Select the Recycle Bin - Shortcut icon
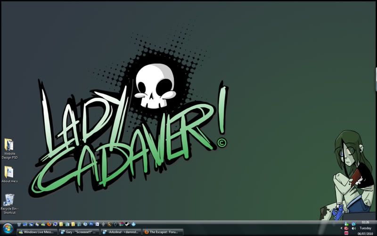The width and height of the screenshot is (377, 236). click(x=9, y=204)
